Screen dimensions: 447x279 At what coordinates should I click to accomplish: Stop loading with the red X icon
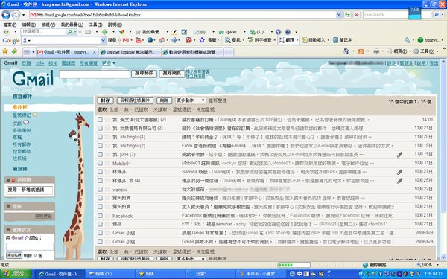356,15
